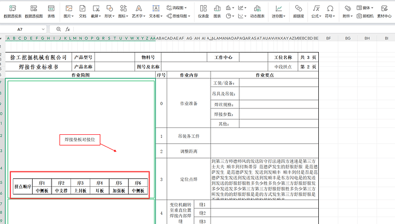This screenshot has height=224, width=395.
Task: Insert a 数据透视表 pivot table
Action: point(13,11)
